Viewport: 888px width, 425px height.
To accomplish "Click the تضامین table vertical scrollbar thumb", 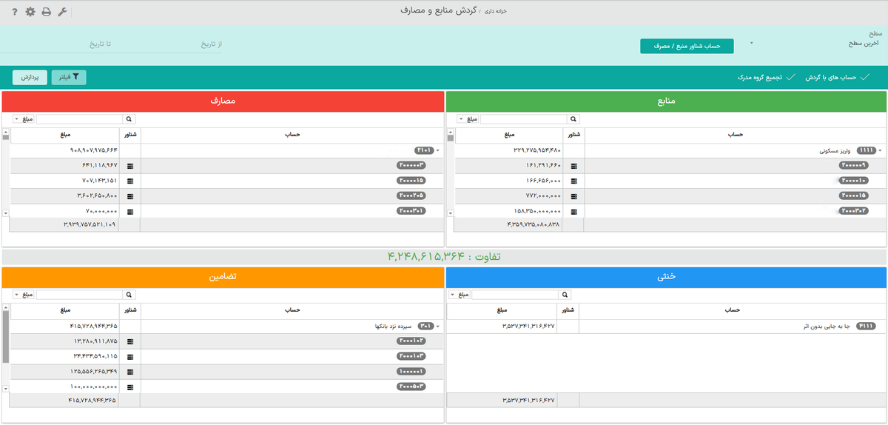I will [6, 337].
